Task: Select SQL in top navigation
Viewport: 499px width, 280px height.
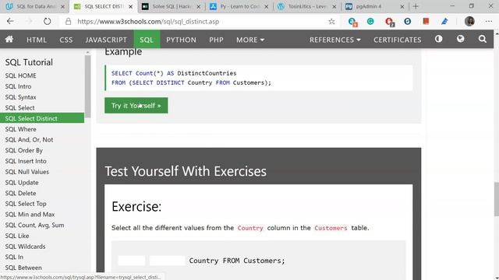Action: [x=147, y=40]
